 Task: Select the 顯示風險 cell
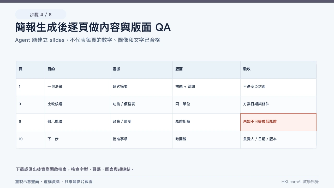(77, 122)
